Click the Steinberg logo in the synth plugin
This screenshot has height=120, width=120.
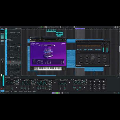63,43
